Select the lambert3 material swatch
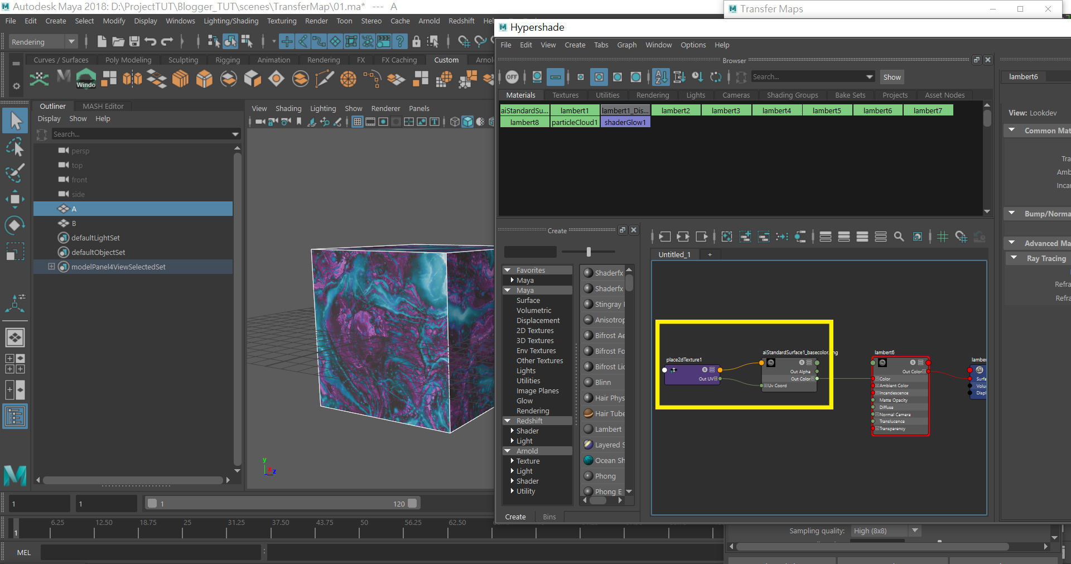 pos(726,110)
